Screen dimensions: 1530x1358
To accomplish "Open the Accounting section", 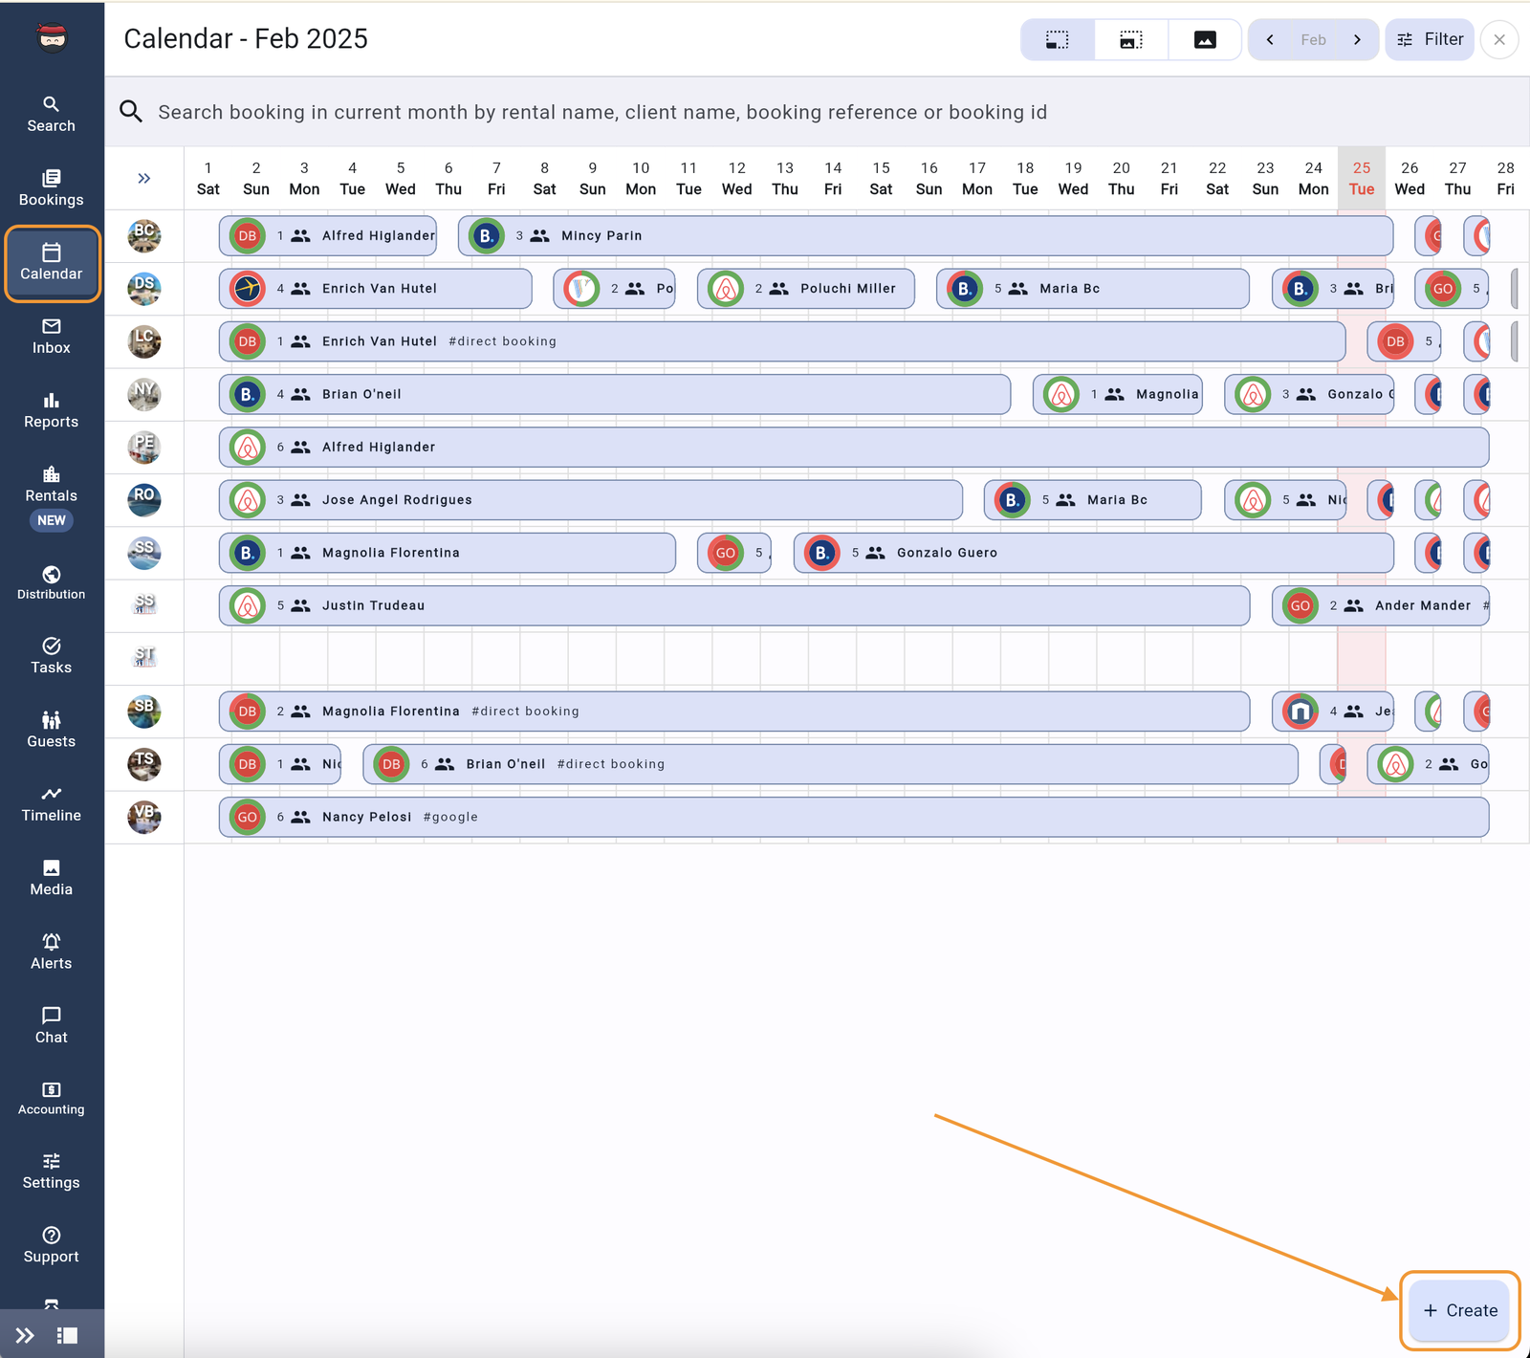I will (51, 1097).
